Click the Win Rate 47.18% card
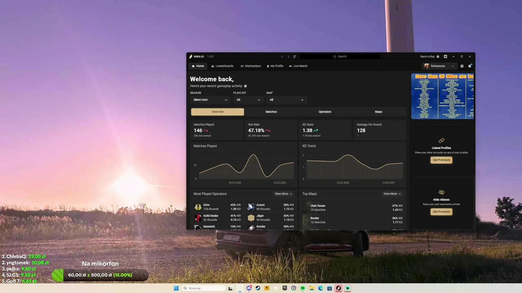Viewport: 522px width, 293px height. coord(271,130)
